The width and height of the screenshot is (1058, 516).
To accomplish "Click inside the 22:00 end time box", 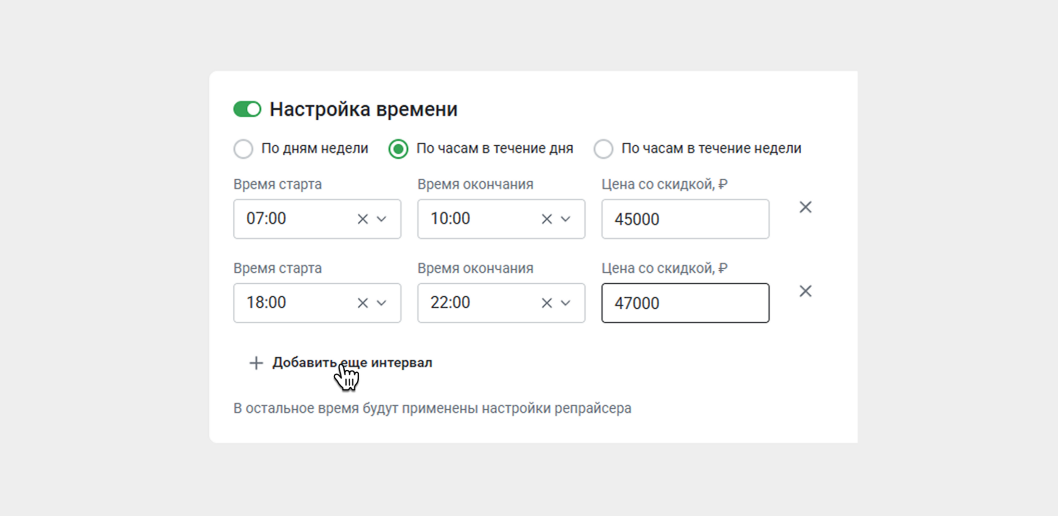I will 476,303.
